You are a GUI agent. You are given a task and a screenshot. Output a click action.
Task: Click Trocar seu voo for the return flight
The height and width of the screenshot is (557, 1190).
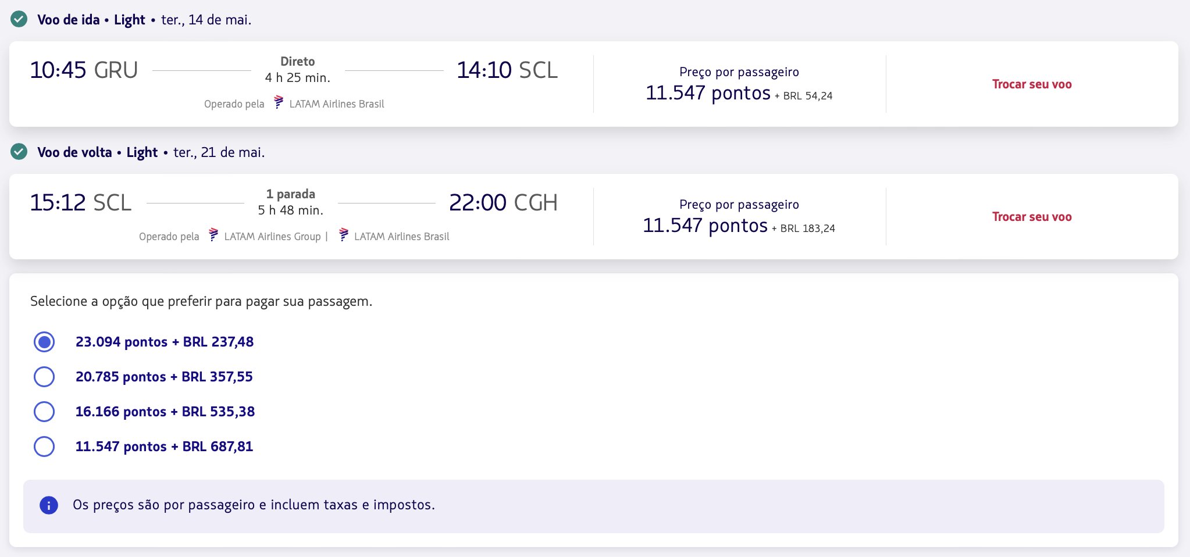[1032, 217]
